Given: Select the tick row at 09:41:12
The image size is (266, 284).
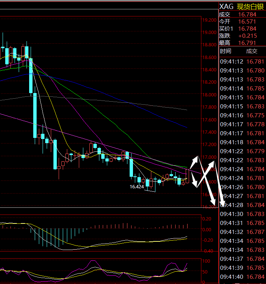Looking at the screenshot, I should (x=242, y=62).
